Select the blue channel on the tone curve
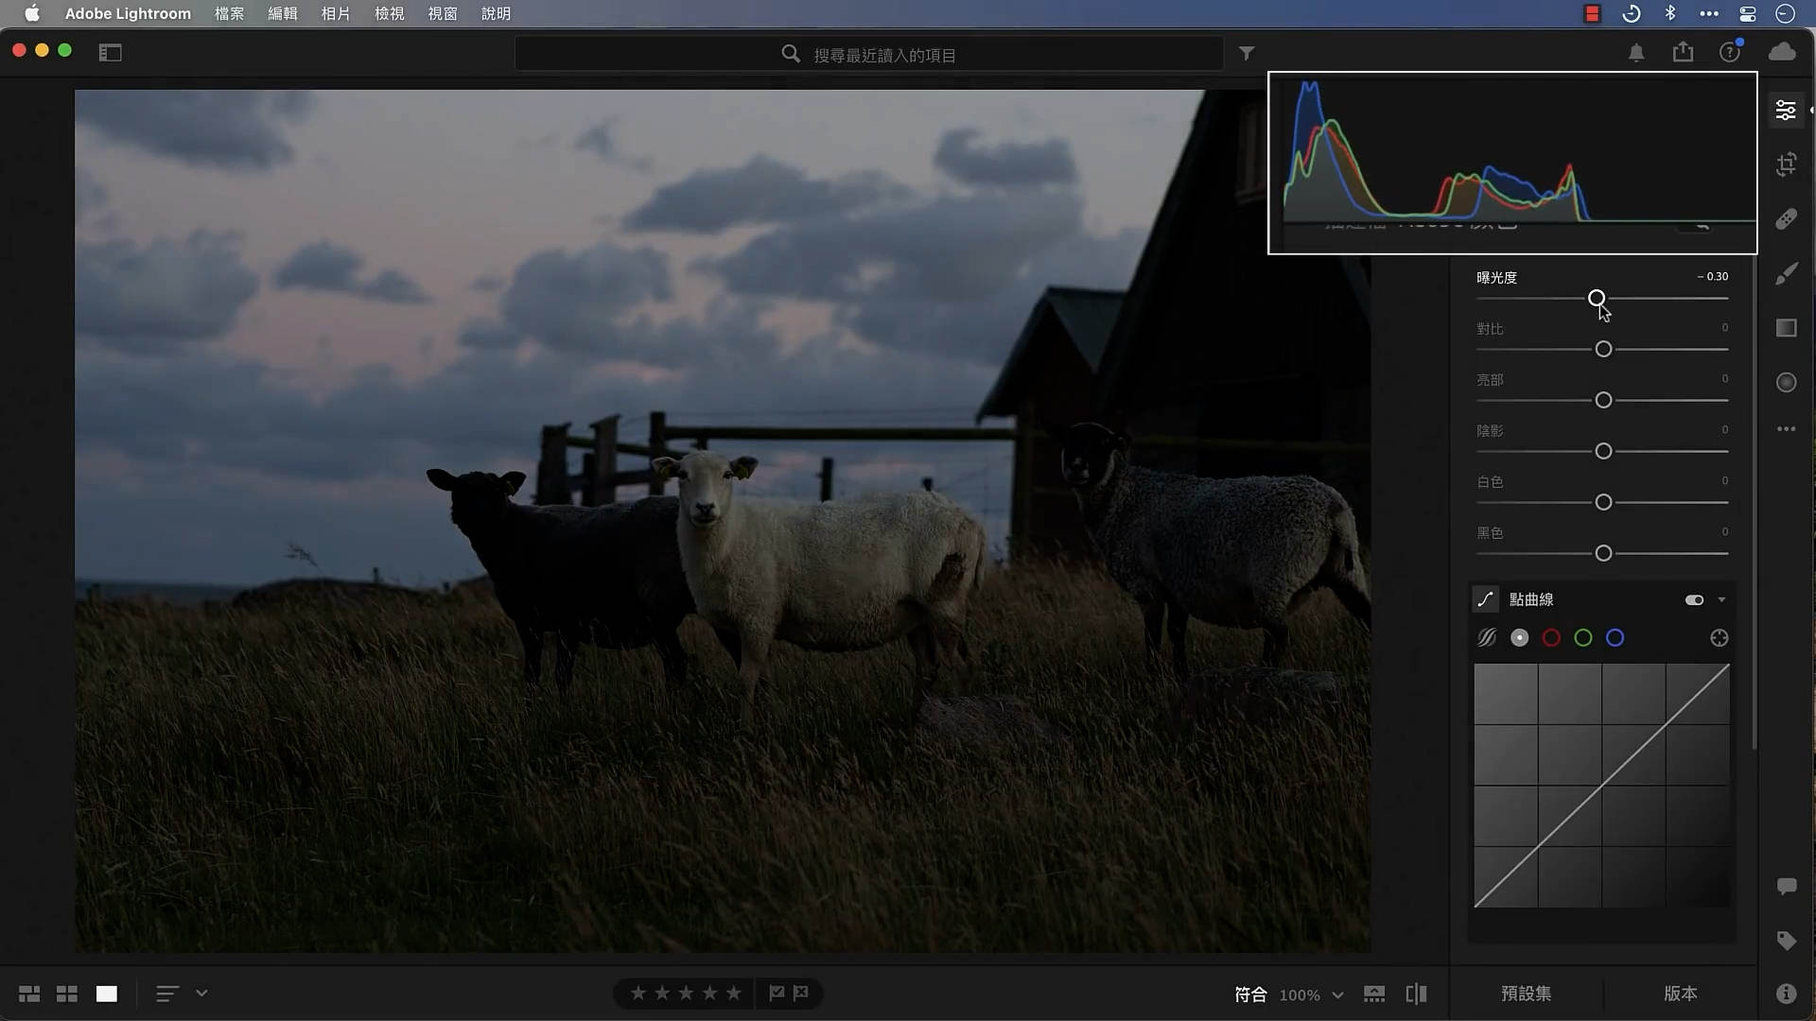 (1615, 637)
